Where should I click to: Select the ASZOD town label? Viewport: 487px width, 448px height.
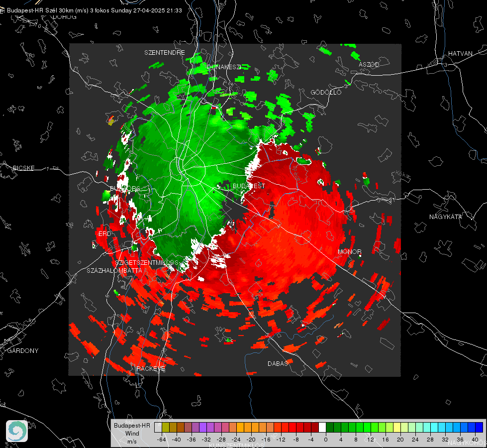369,64
